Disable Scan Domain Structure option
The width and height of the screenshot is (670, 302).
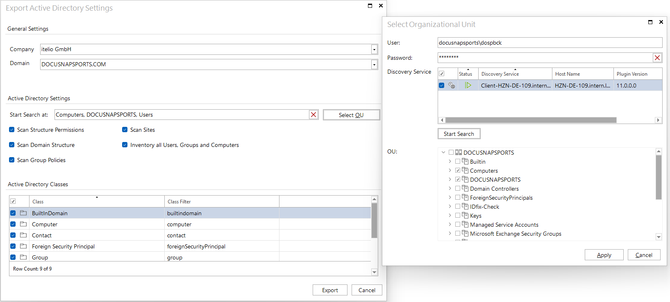(x=12, y=145)
